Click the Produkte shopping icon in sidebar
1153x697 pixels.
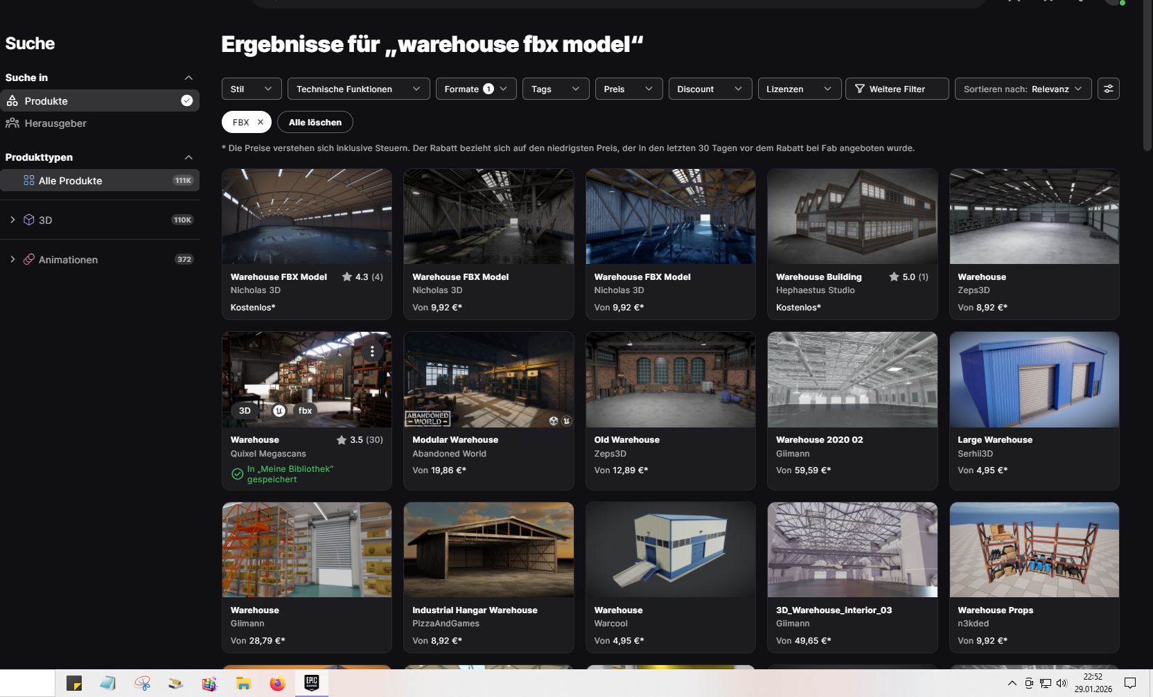[12, 101]
